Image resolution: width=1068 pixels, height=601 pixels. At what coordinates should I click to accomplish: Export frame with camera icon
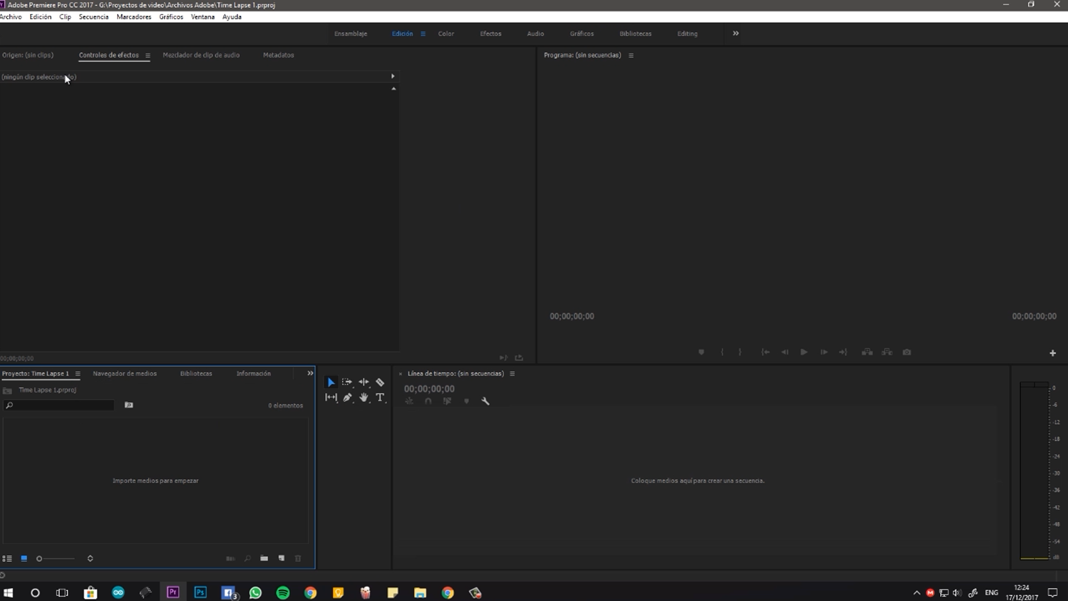[x=907, y=352]
